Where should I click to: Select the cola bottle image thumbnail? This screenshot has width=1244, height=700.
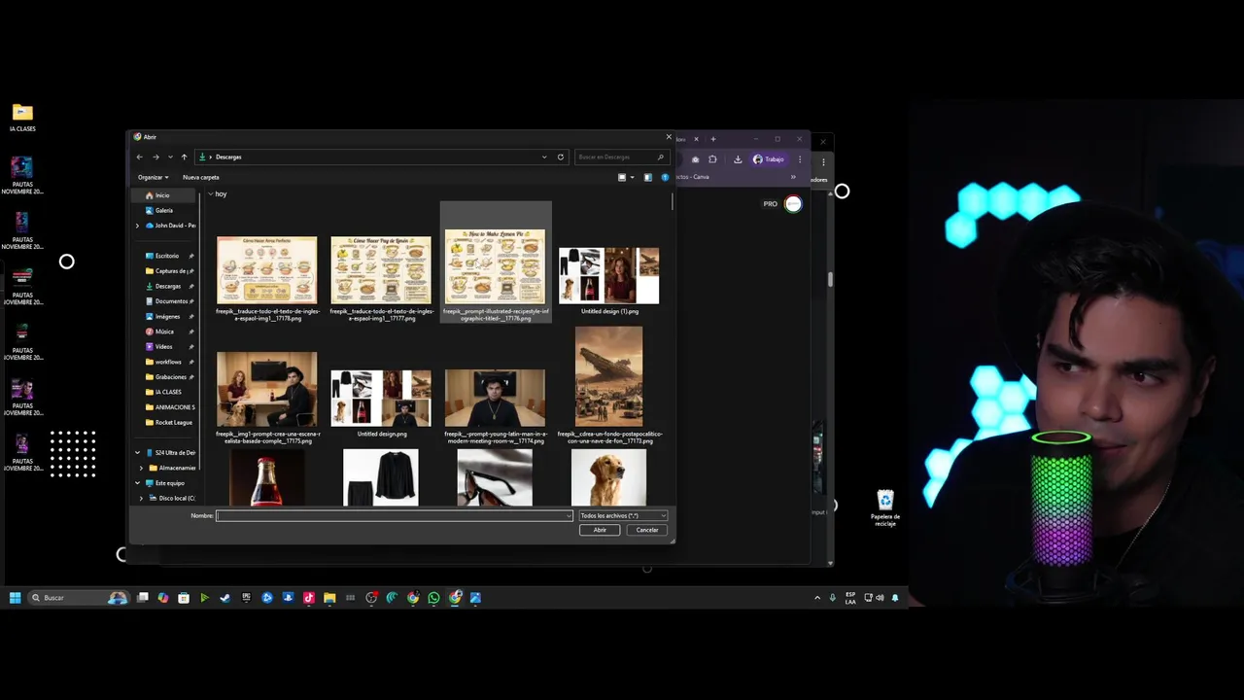[x=267, y=477]
